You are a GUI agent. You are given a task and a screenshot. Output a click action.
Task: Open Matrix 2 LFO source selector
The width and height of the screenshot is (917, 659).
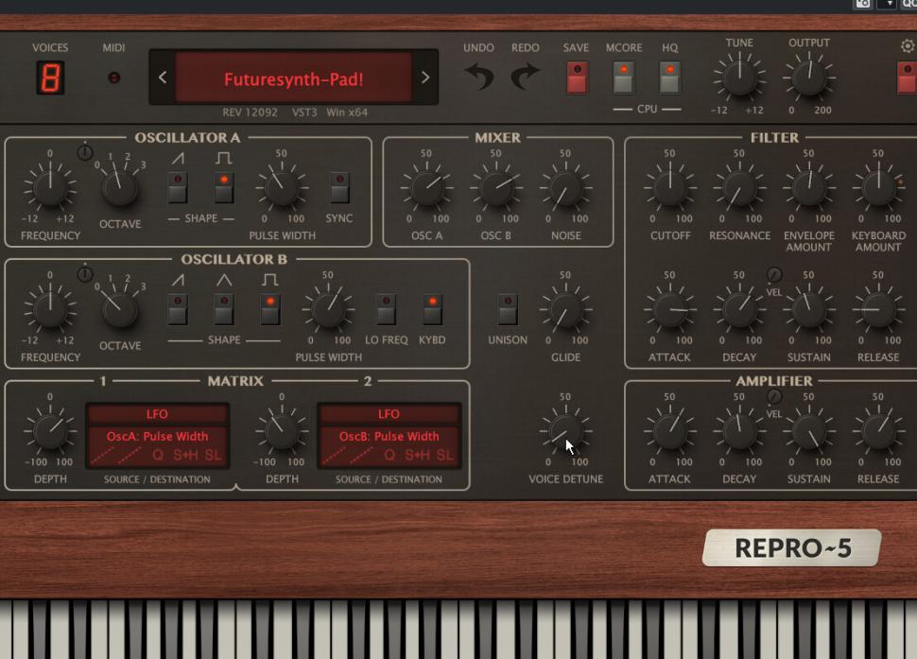[x=389, y=414]
